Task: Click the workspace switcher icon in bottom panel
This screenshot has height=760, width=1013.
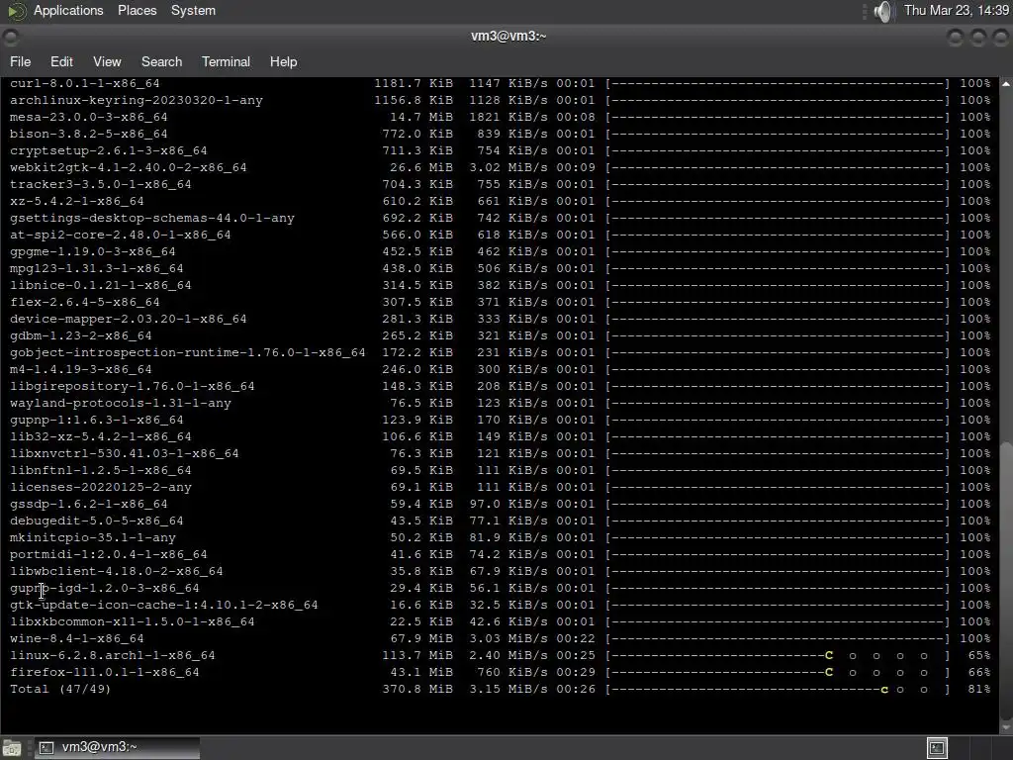Action: coord(937,748)
